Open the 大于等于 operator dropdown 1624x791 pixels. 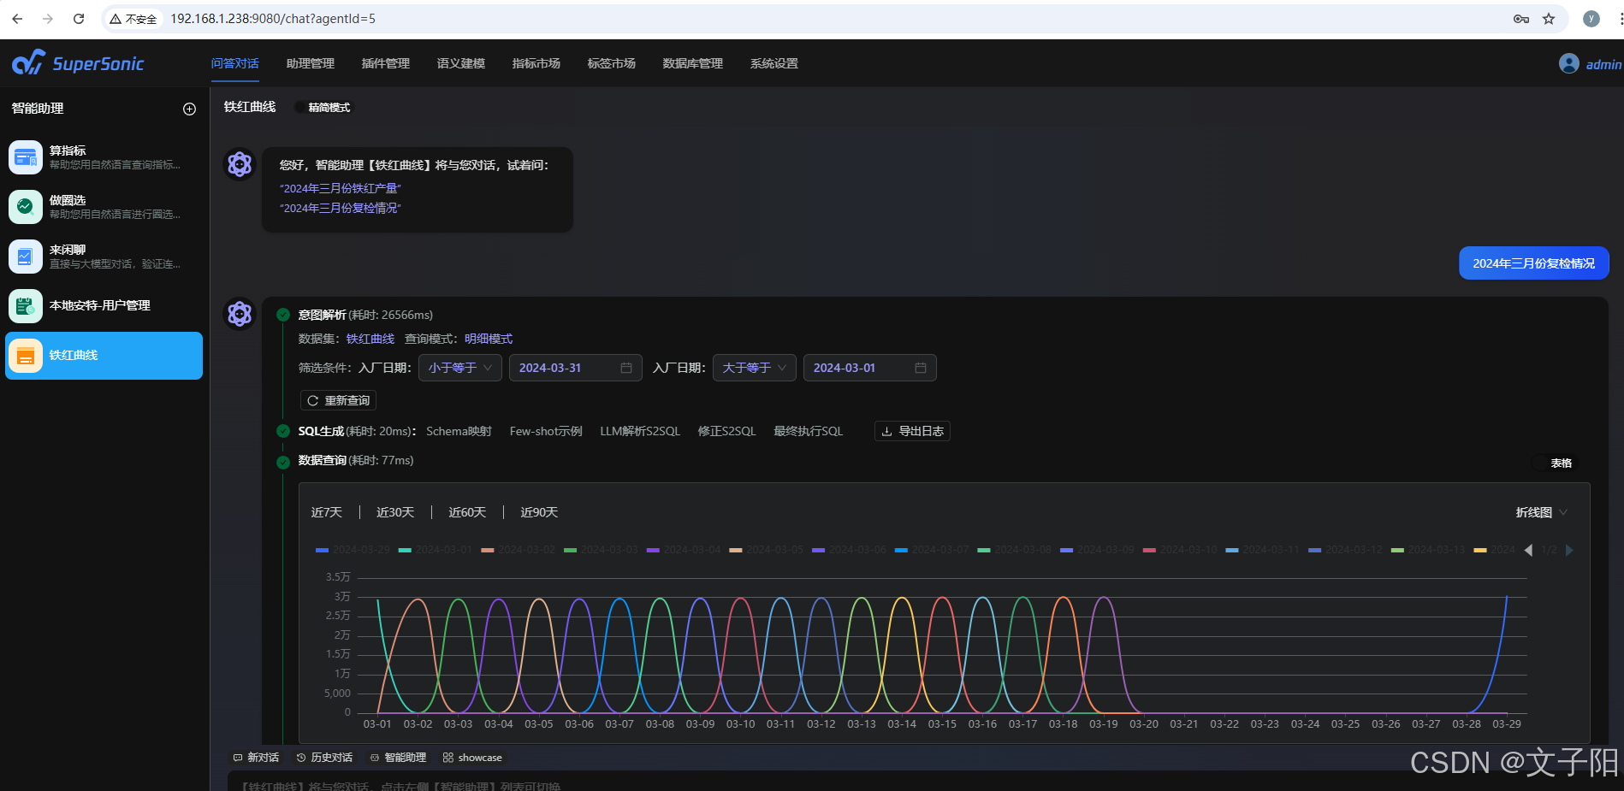[x=755, y=368]
